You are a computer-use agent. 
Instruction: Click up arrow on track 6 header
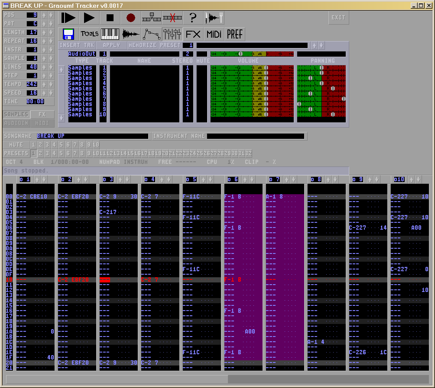[x=245, y=180]
